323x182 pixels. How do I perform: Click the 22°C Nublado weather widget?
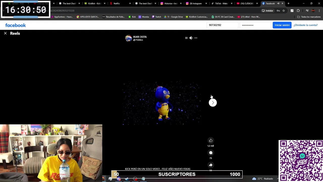click(x=262, y=179)
